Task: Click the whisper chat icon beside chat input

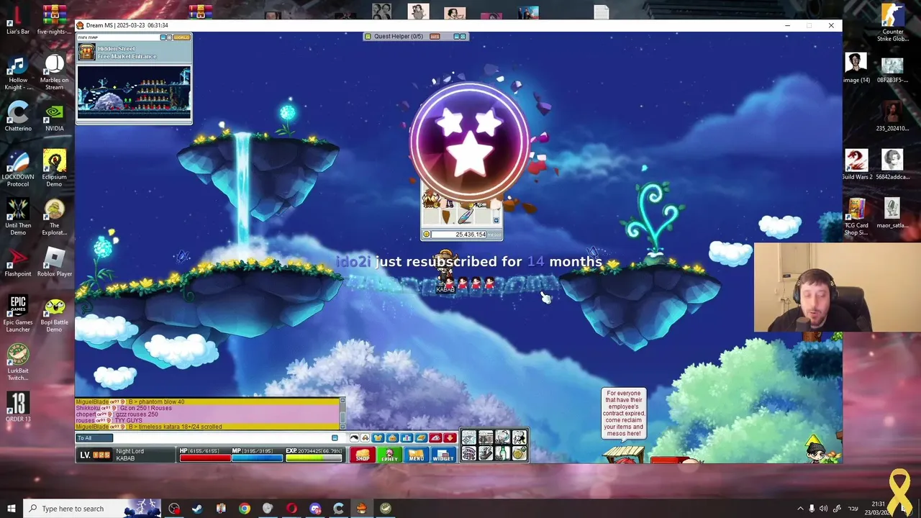Action: [354, 437]
